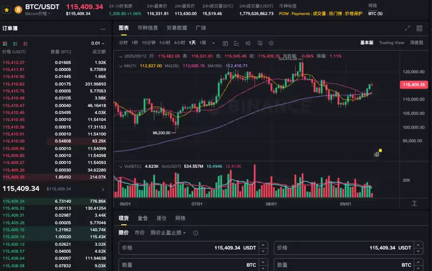Select the 1天 chart interval
Image resolution: width=432 pixels, height=271 pixels.
click(x=192, y=42)
